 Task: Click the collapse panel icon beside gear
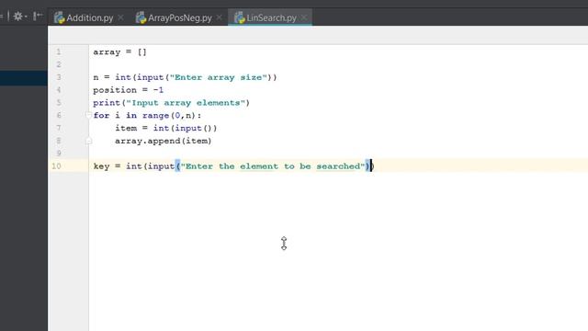38,17
